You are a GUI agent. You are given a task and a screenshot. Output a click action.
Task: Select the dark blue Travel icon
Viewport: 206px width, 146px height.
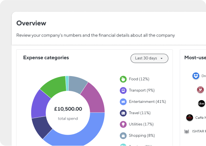(123, 113)
